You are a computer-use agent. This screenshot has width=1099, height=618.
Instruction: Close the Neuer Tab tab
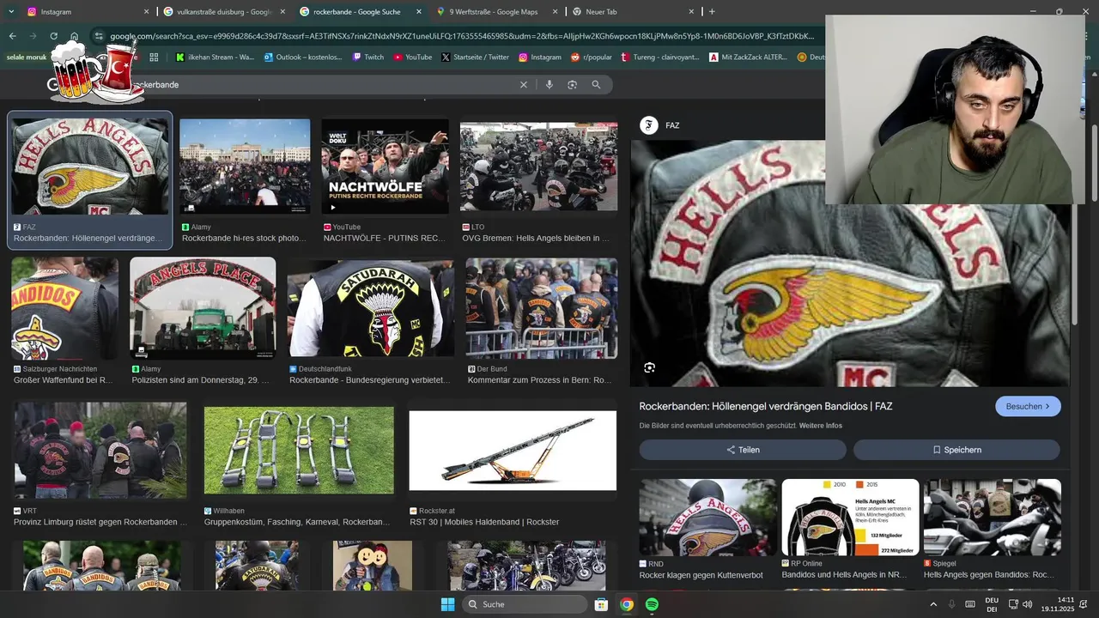click(692, 12)
